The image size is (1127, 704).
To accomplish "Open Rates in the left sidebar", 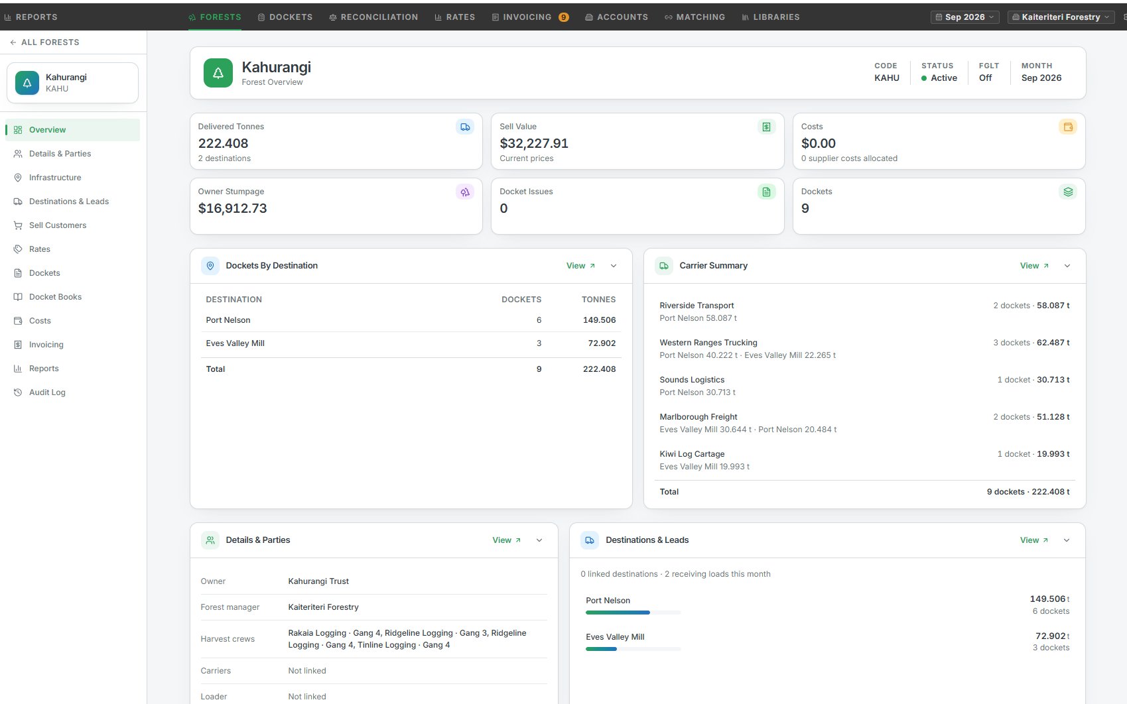I will click(x=73, y=249).
